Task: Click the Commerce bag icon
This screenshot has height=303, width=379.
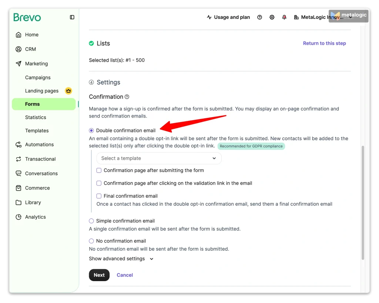Action: click(19, 188)
